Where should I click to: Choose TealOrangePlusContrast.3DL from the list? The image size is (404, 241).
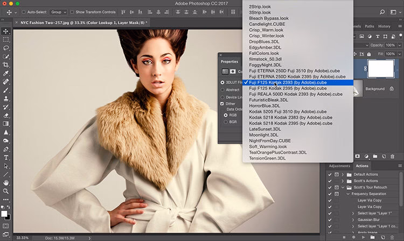pyautogui.click(x=278, y=153)
